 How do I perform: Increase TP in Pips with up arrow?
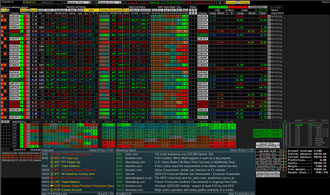click(x=281, y=153)
